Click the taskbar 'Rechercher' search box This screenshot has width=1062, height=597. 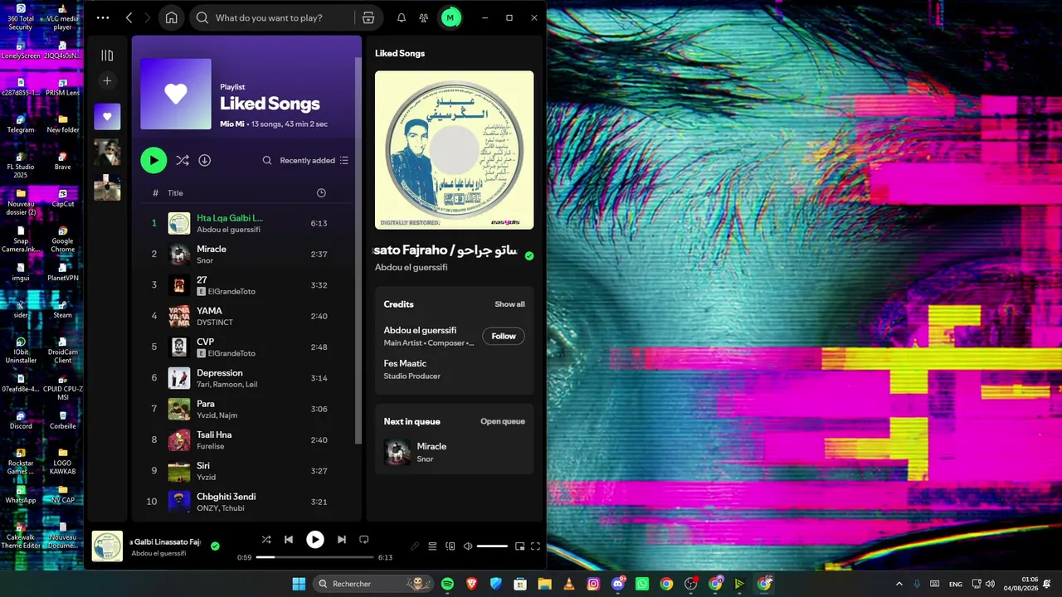point(373,584)
